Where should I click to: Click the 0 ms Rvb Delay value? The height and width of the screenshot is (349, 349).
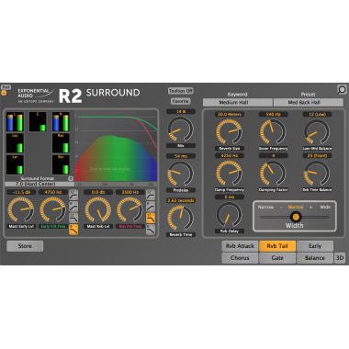[x=230, y=197]
